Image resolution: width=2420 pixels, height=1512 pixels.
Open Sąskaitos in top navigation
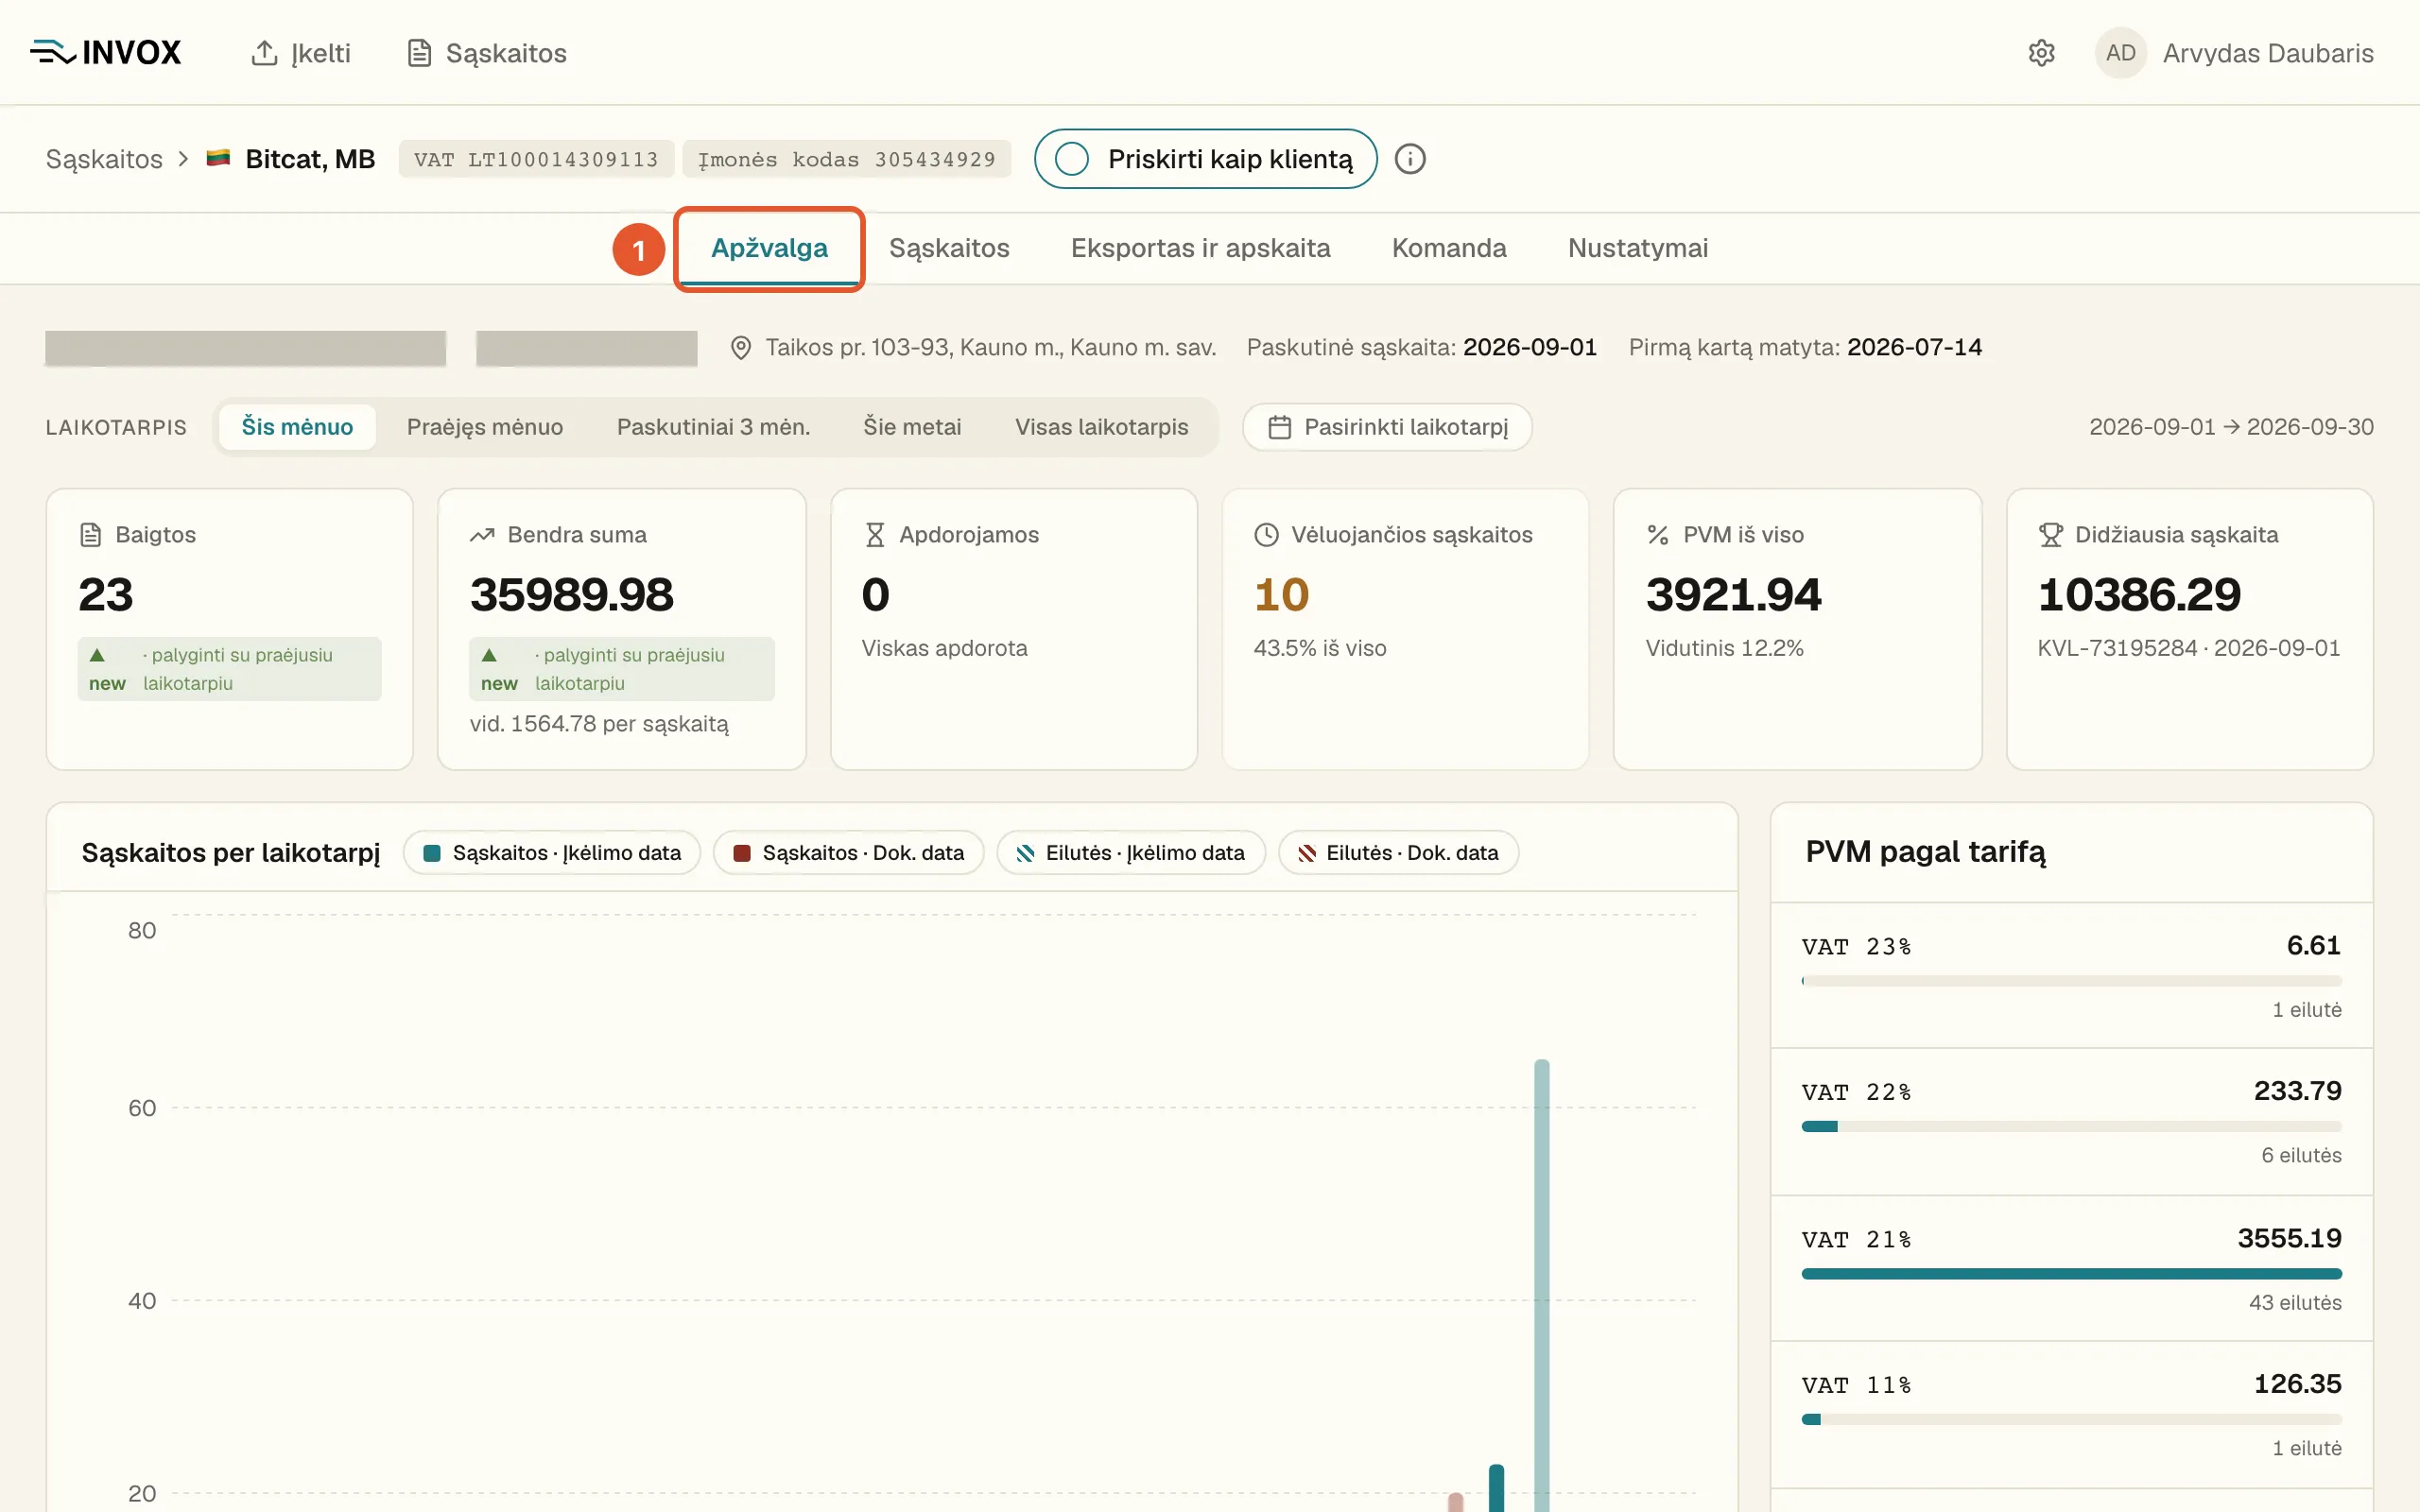click(x=487, y=53)
